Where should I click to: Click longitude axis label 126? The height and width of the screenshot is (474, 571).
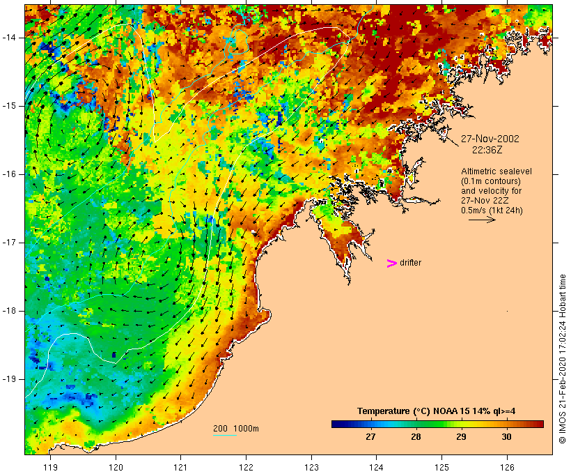click(x=507, y=467)
